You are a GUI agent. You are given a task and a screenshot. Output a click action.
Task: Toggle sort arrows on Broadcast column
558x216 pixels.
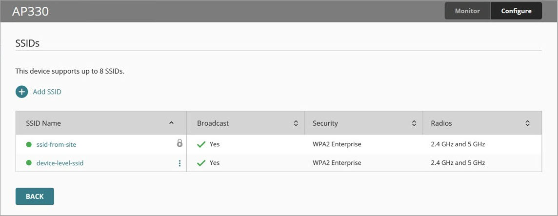pos(296,124)
